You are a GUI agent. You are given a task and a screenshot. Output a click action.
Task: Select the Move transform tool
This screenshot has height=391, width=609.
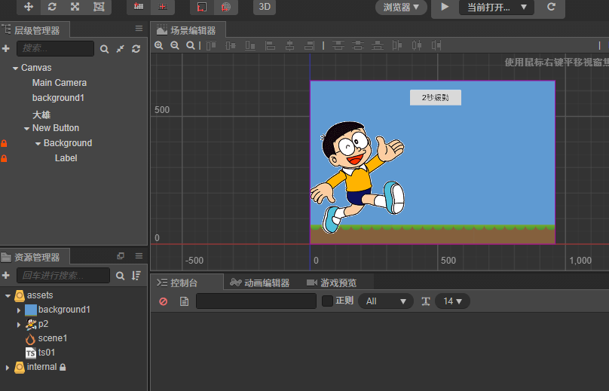[x=29, y=7]
